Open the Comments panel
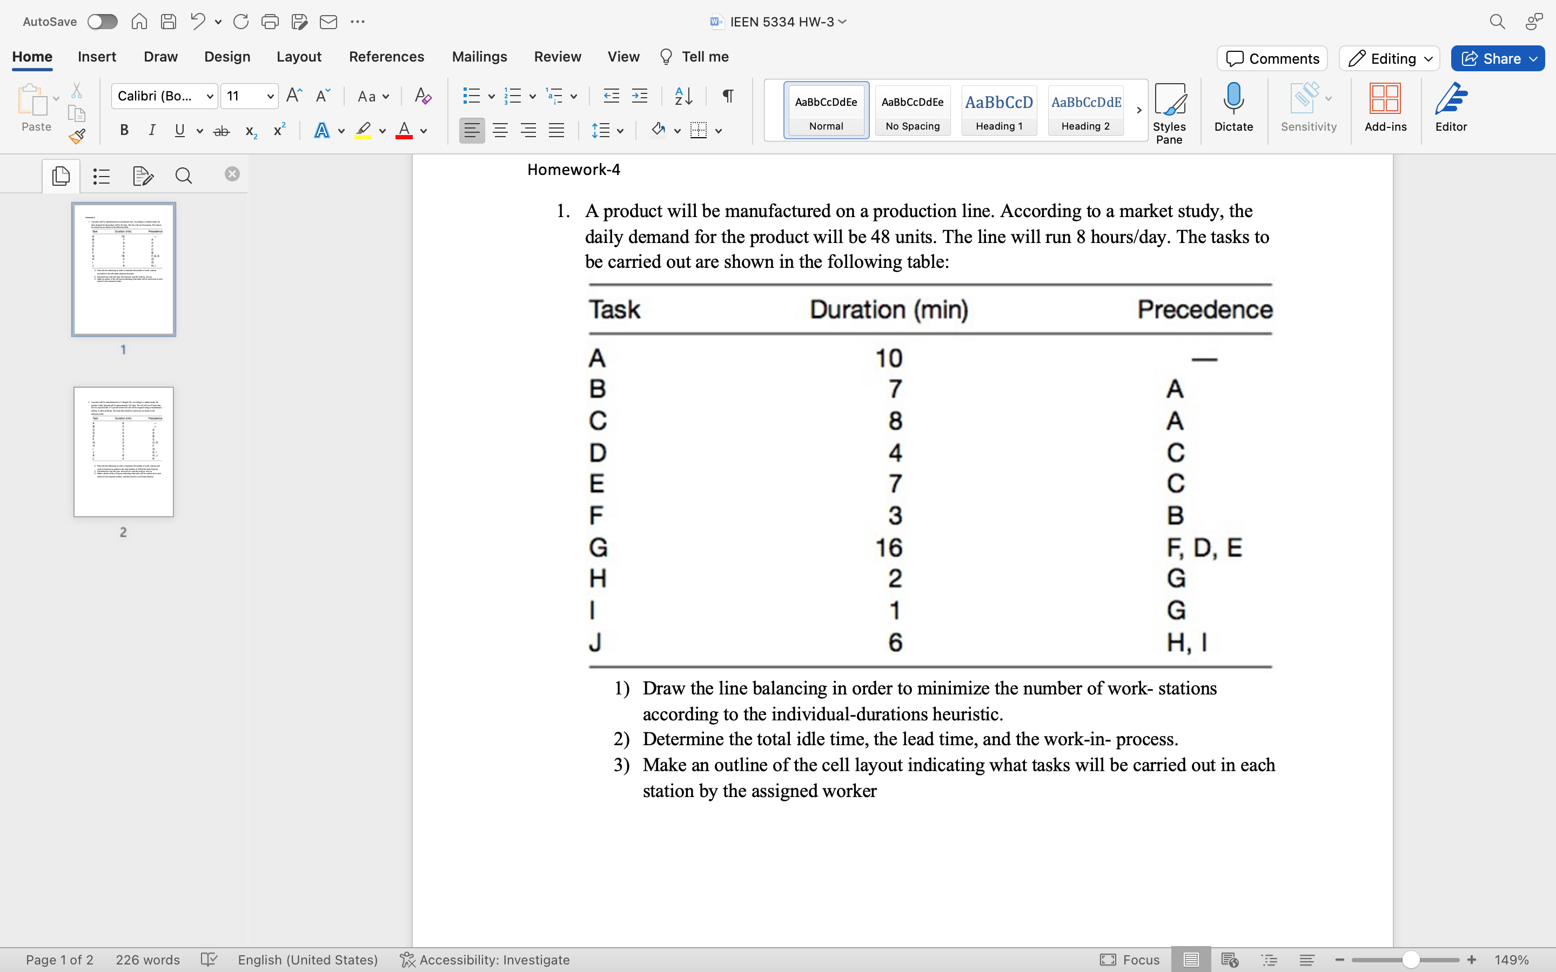This screenshot has height=972, width=1556. tap(1272, 58)
